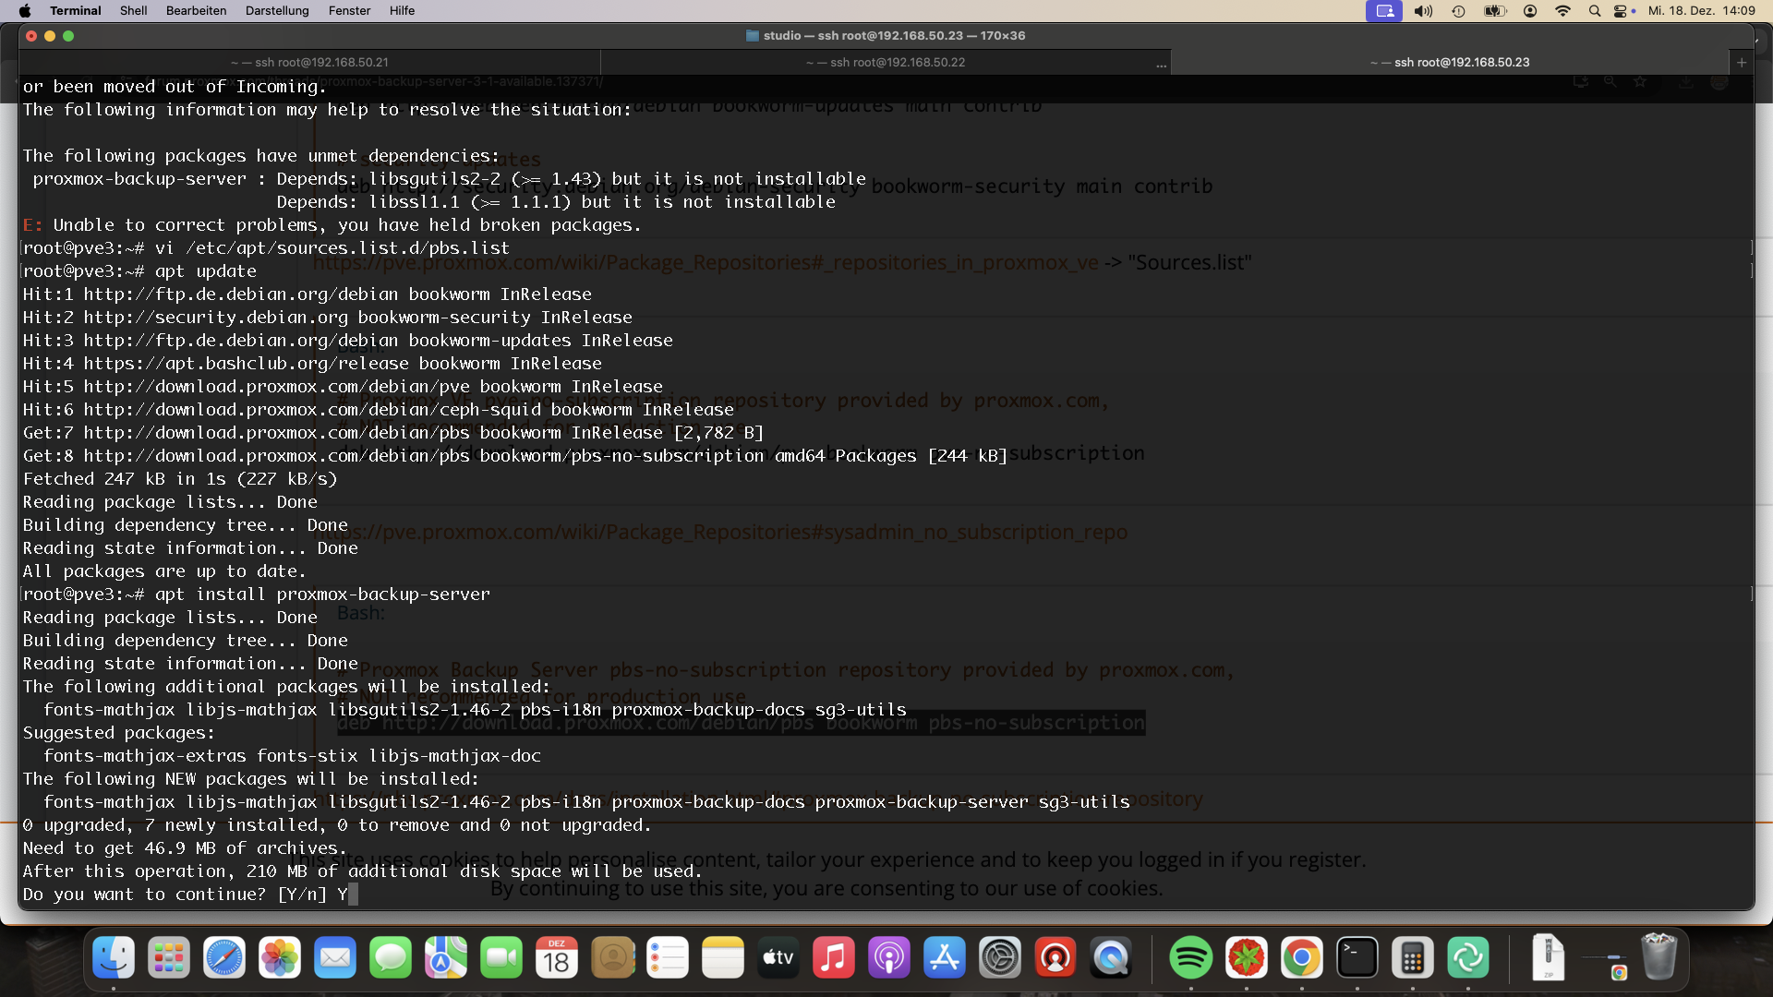Open Maps from the Dock
This screenshot has width=1773, height=997.
[x=446, y=957]
